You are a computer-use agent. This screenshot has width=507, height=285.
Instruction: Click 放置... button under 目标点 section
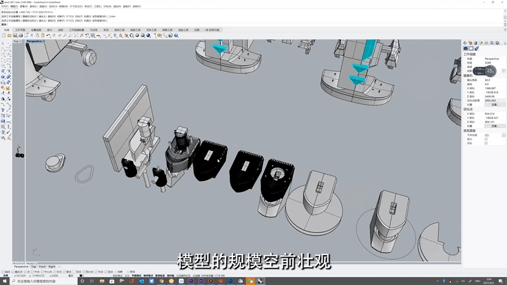(494, 126)
